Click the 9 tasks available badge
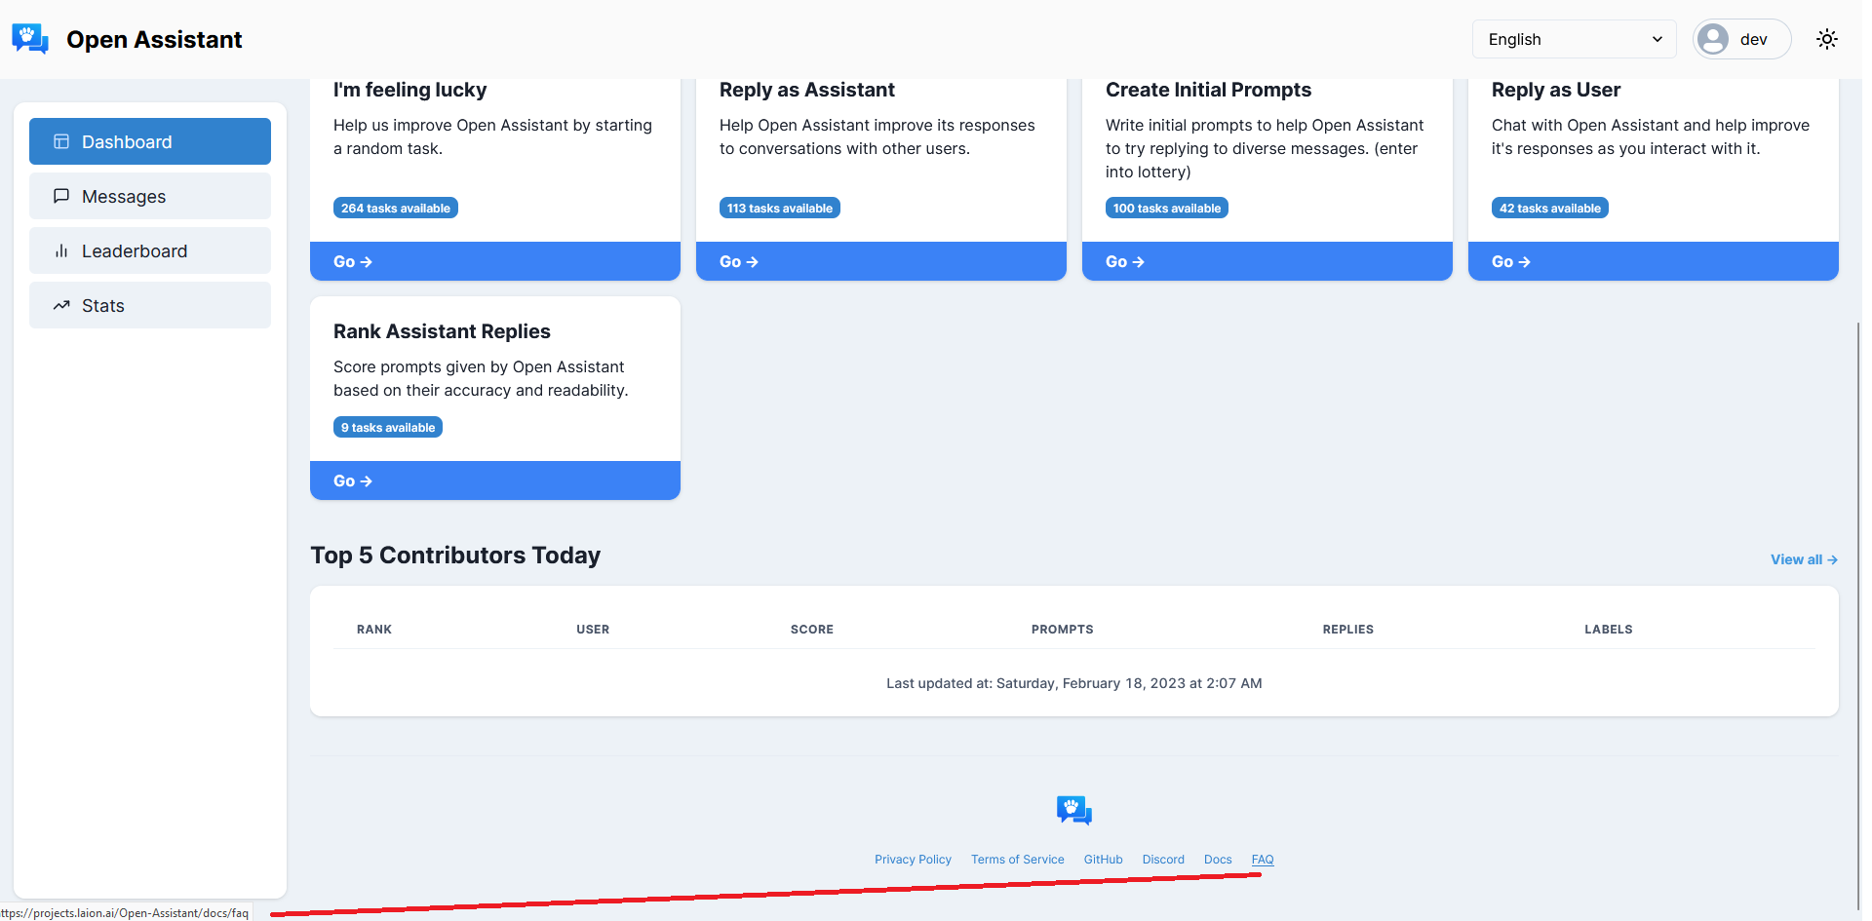1872x921 pixels. [x=387, y=427]
